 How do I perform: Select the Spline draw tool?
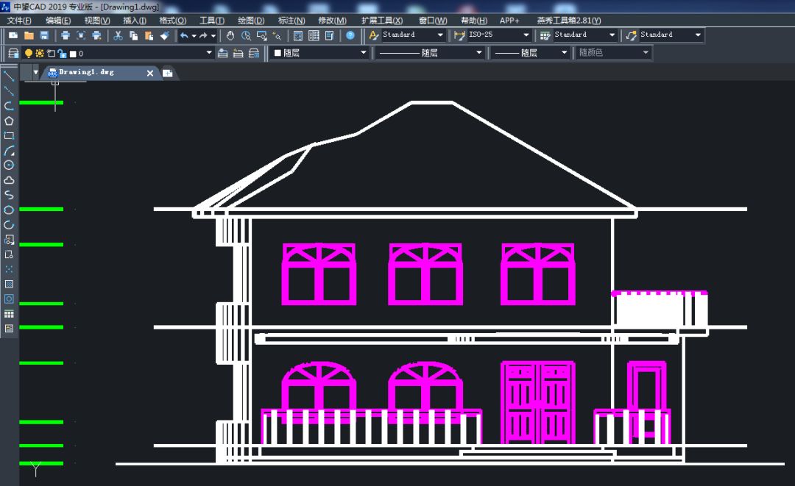9,195
